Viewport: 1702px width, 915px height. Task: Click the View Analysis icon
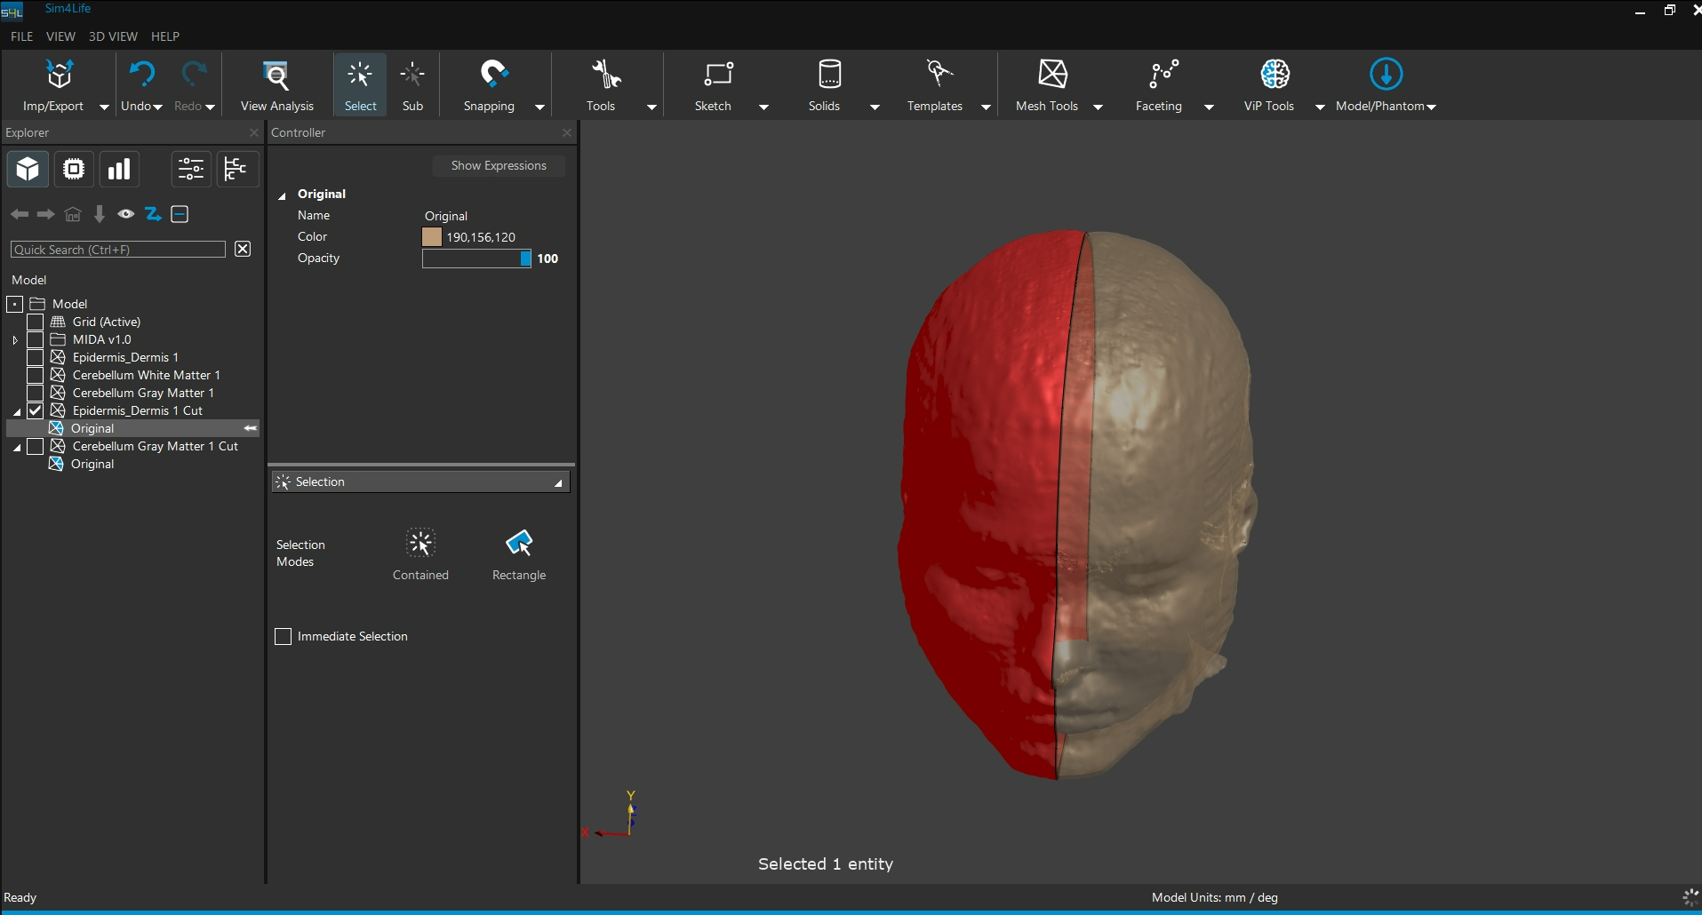click(x=276, y=76)
